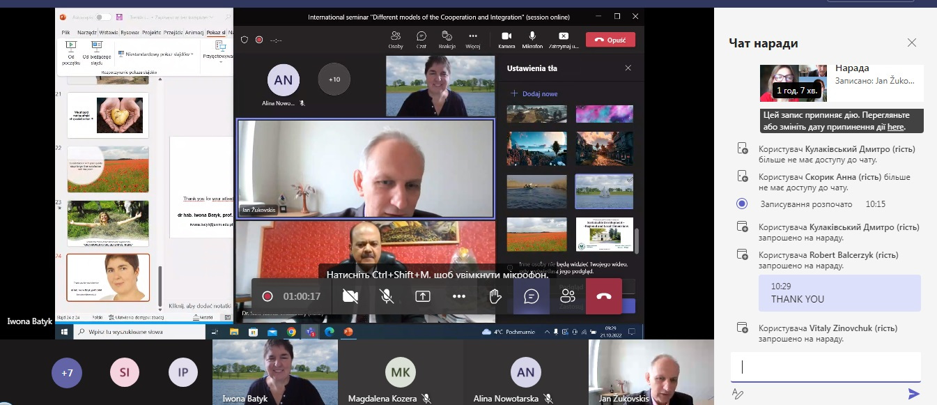
Task: Raise hand in the meeting
Action: [x=495, y=296]
